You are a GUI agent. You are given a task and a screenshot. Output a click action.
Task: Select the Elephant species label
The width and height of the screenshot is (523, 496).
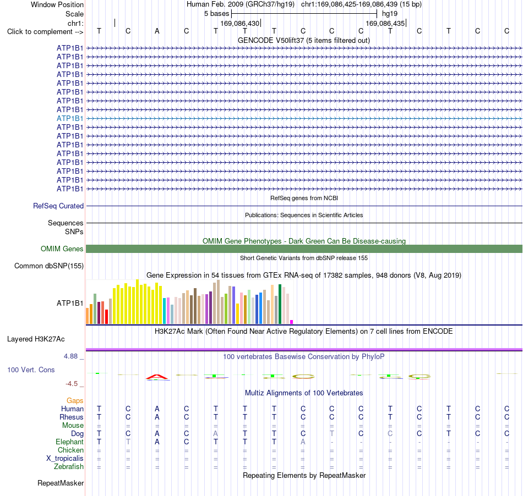[x=69, y=442]
